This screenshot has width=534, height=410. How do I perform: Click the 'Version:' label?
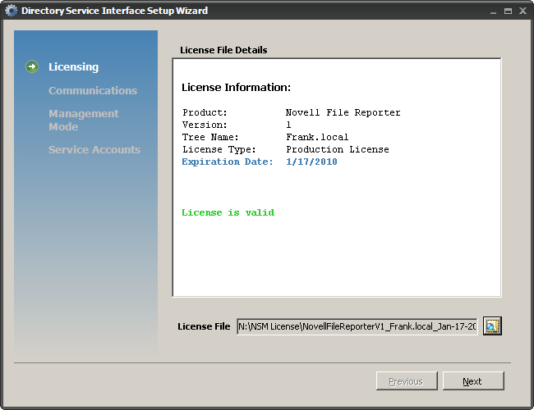205,125
